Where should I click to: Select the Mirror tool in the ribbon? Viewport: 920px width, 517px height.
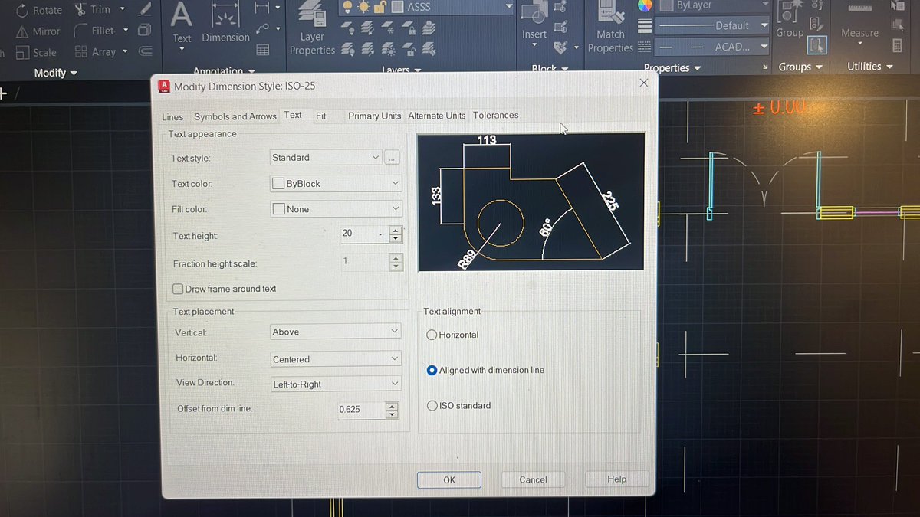tap(37, 31)
